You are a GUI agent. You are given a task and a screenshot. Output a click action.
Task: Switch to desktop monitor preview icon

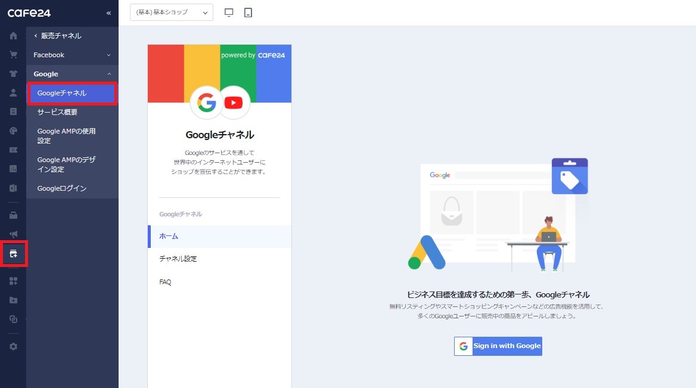[229, 13]
